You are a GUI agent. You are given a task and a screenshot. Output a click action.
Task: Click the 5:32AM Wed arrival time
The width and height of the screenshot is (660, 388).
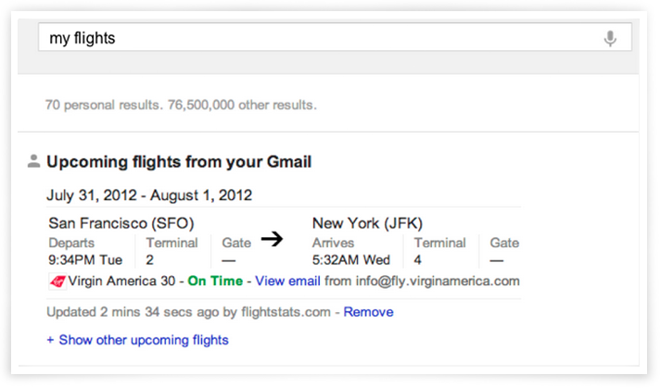(x=351, y=259)
